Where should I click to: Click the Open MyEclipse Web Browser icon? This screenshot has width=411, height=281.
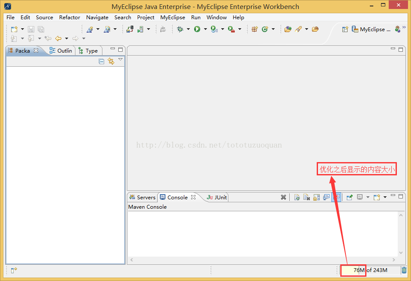(107, 29)
